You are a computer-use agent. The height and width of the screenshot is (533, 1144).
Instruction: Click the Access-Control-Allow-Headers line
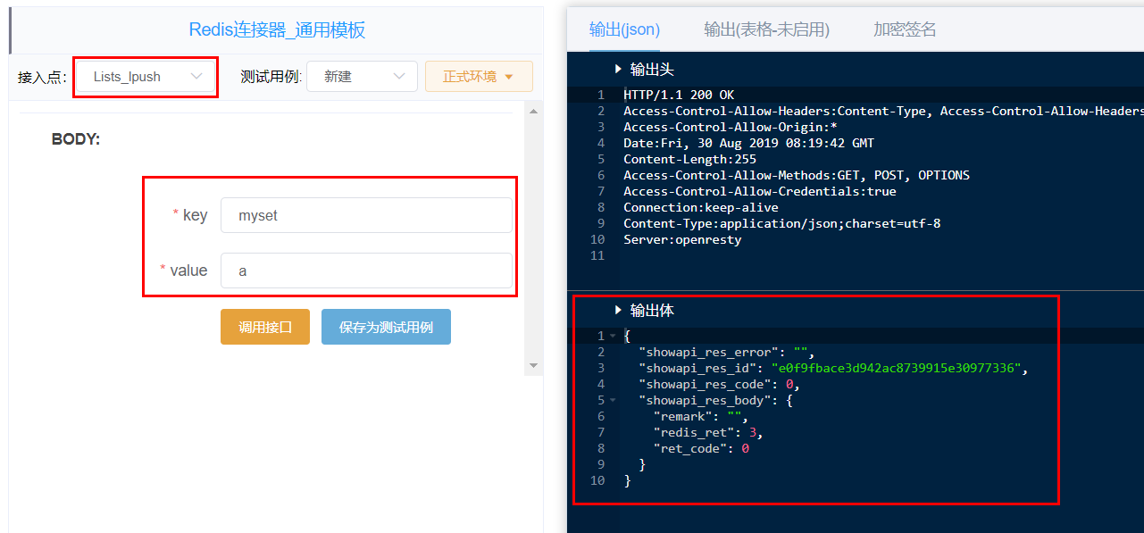[x=883, y=111]
